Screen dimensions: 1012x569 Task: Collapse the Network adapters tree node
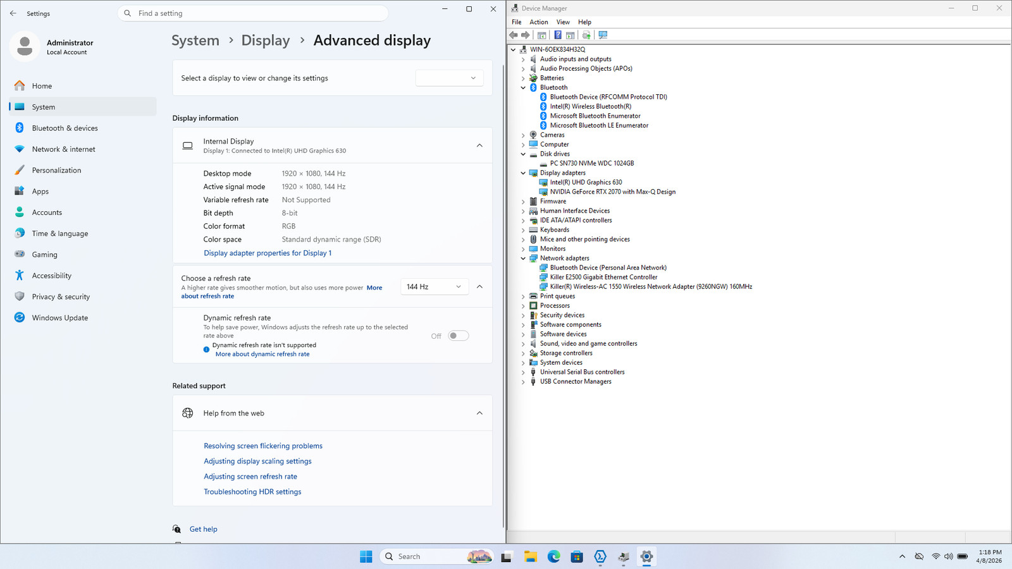[523, 259]
